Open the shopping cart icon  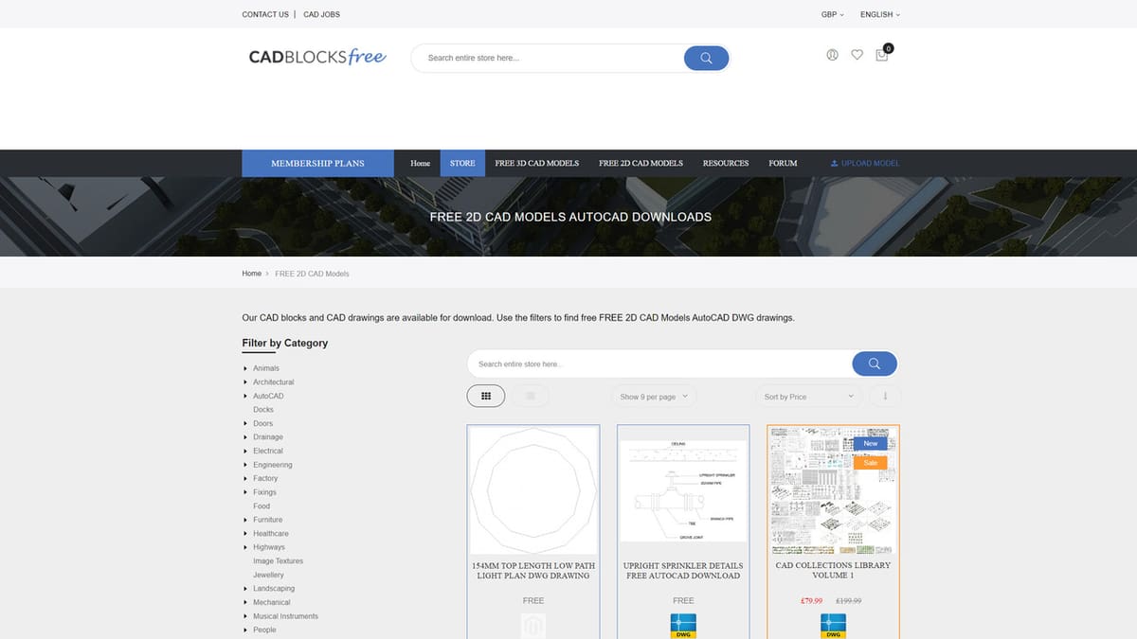click(x=882, y=55)
